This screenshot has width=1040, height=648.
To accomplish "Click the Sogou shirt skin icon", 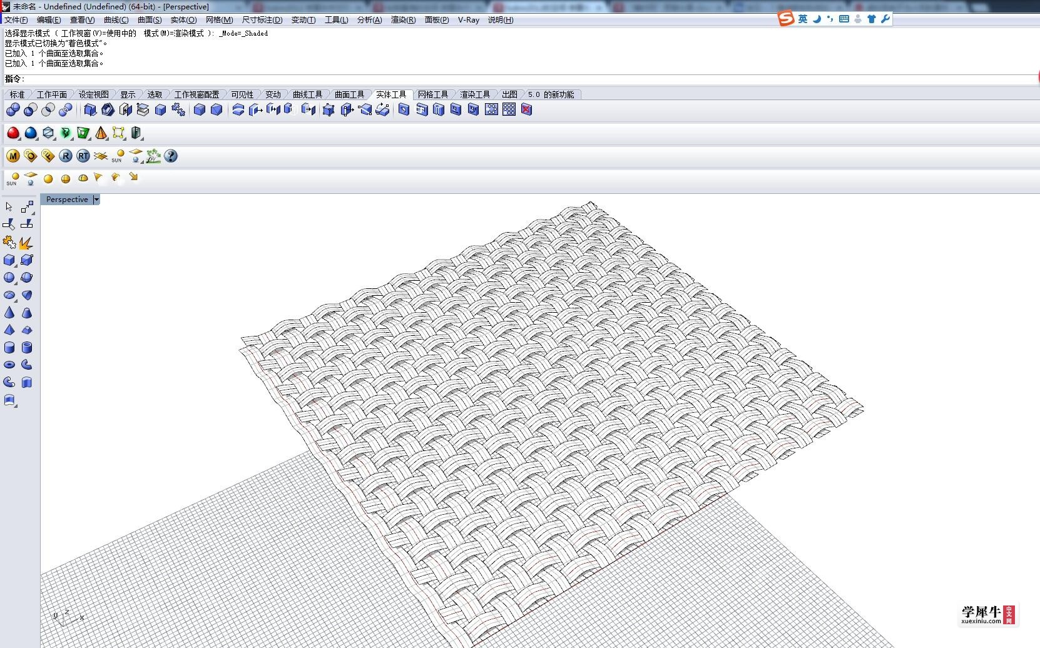I will click(872, 19).
